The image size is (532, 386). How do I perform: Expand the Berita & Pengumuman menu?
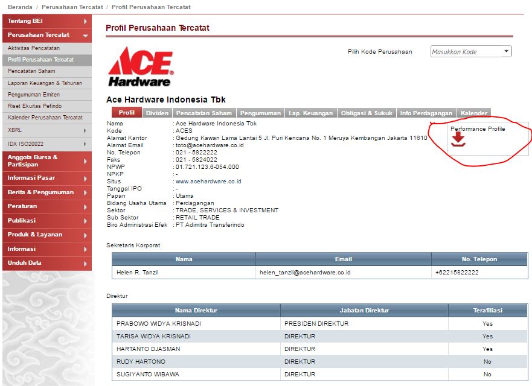[47, 192]
